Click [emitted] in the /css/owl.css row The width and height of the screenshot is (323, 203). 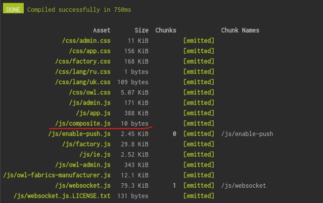(x=199, y=92)
